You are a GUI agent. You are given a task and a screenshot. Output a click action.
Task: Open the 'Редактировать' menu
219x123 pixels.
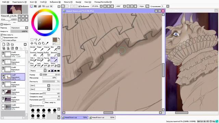(20, 2)
